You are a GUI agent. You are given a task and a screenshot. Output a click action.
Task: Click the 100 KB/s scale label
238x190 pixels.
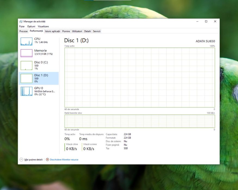211,113
